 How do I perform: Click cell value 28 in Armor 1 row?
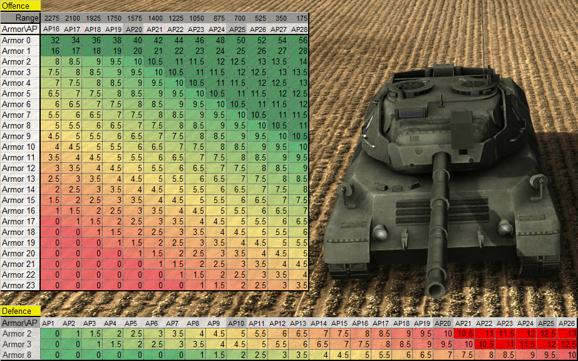[299, 51]
